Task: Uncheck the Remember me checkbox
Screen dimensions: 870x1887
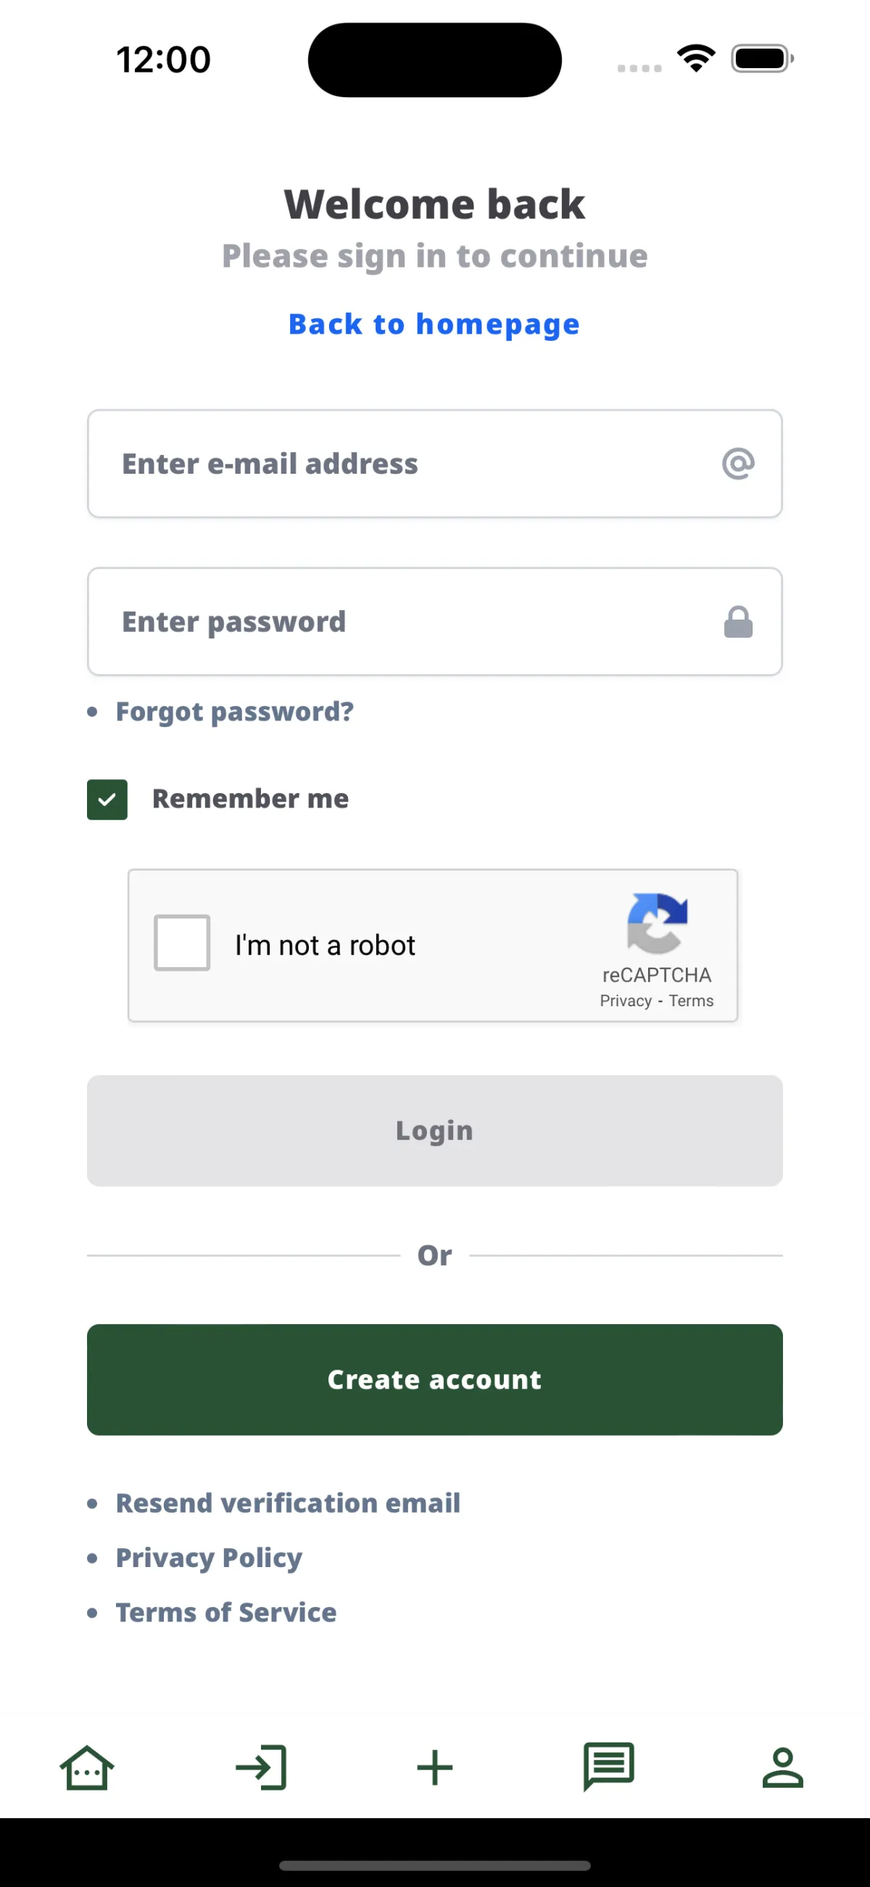Action: pos(107,799)
